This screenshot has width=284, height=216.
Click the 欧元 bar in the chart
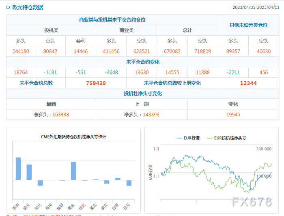pyautogui.click(x=29, y=172)
